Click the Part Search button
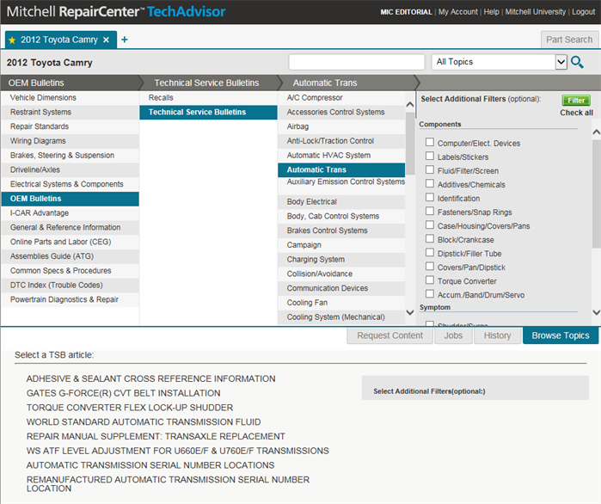 569,40
